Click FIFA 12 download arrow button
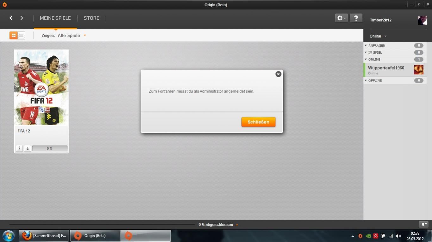Screen dimensions: 432x242 click(28, 148)
